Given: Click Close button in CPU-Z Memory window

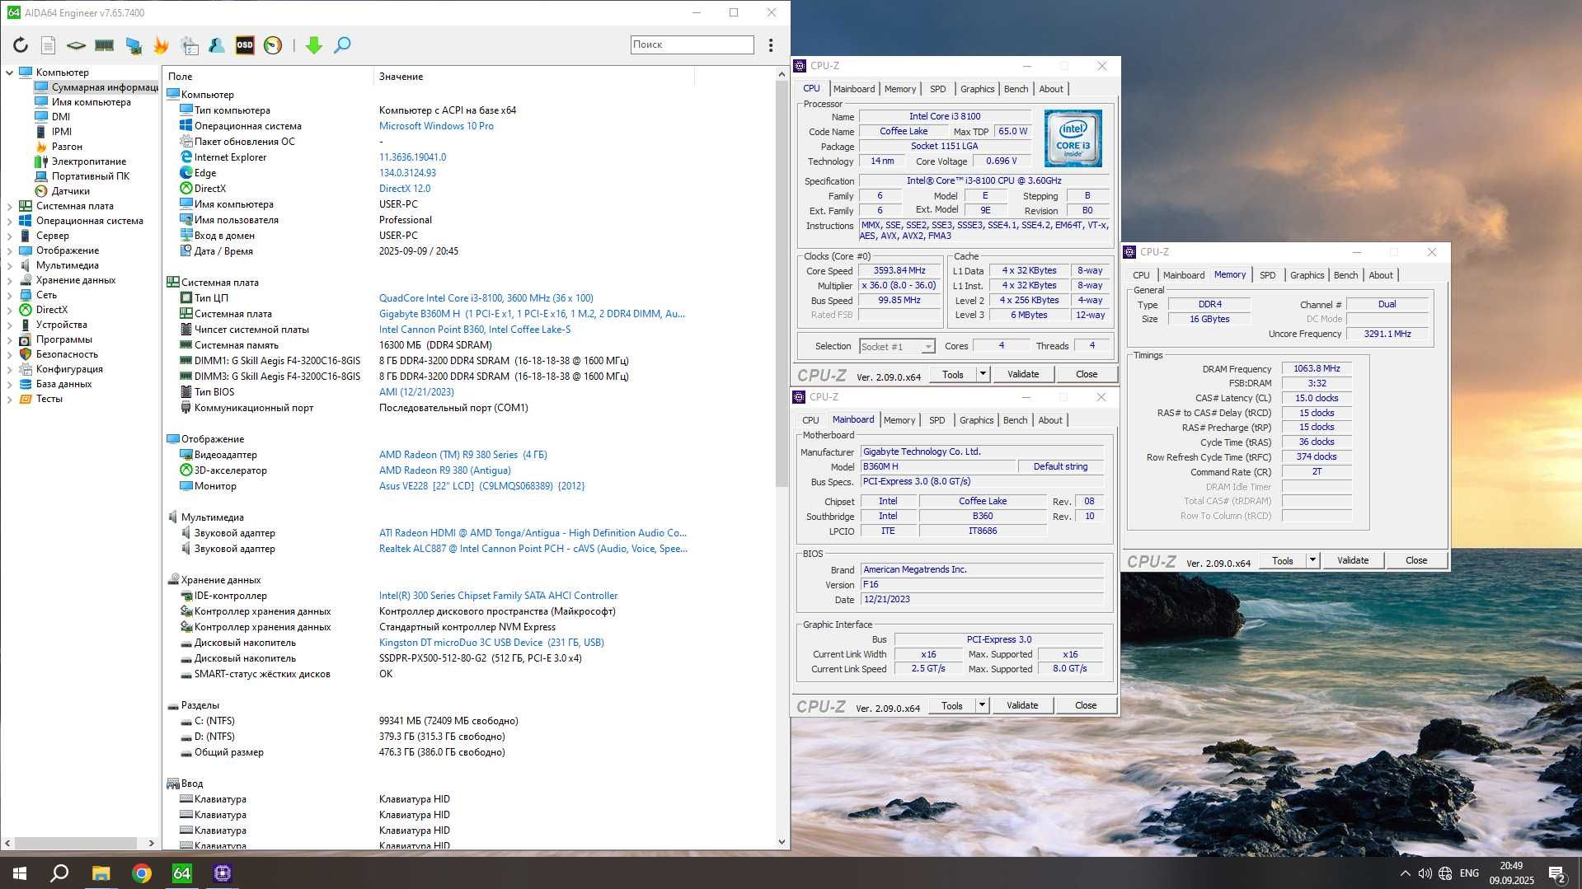Looking at the screenshot, I should tap(1416, 560).
